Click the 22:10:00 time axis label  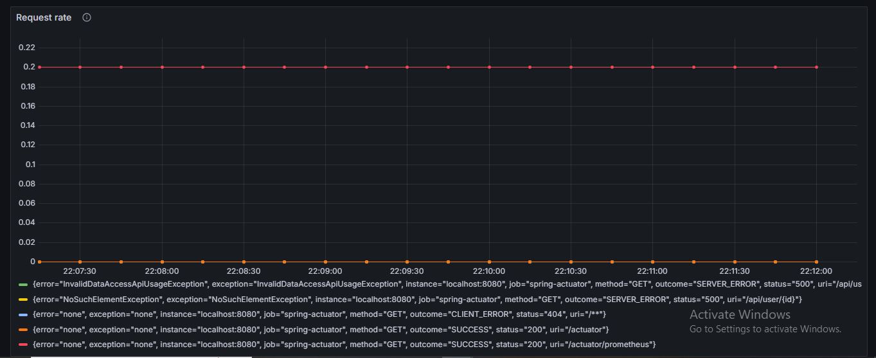point(489,272)
